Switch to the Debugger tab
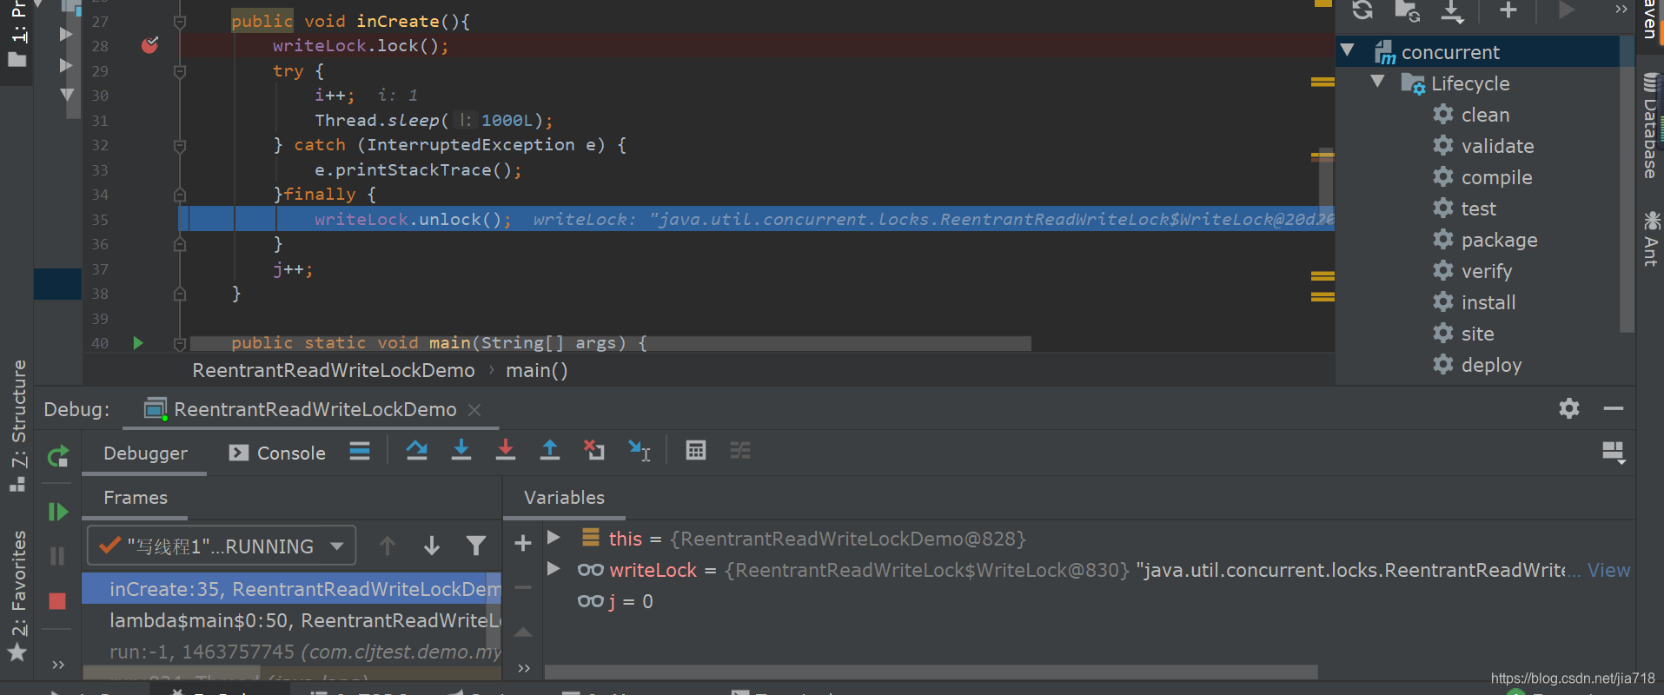1664x695 pixels. click(145, 453)
